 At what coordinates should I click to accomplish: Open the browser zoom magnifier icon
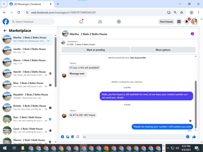tap(175, 13)
